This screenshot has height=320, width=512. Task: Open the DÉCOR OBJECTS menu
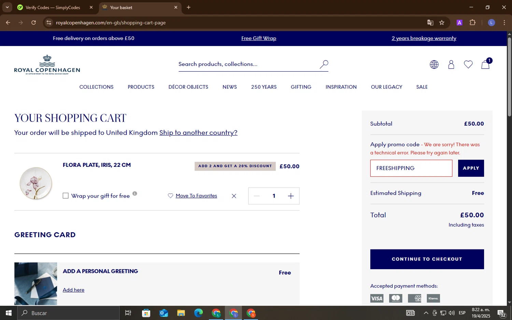pyautogui.click(x=188, y=87)
